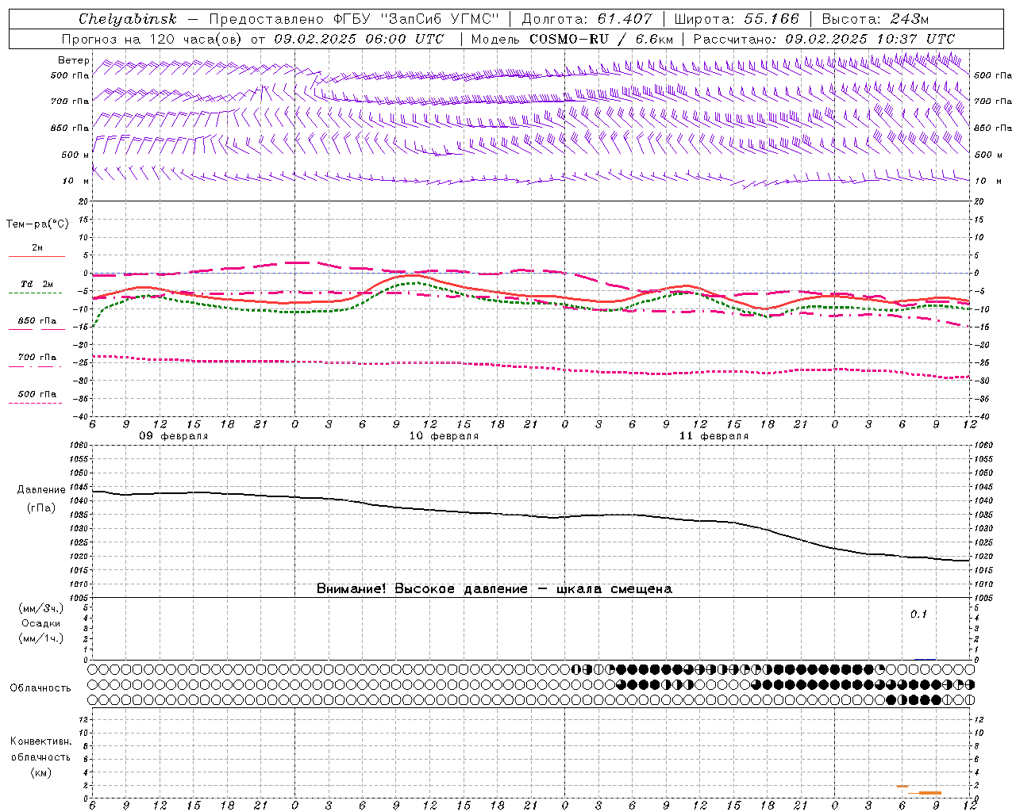
Task: Click 'Рассчитано: 09.02.2025 10:37 UTC' timestamp
Action: coord(824,39)
